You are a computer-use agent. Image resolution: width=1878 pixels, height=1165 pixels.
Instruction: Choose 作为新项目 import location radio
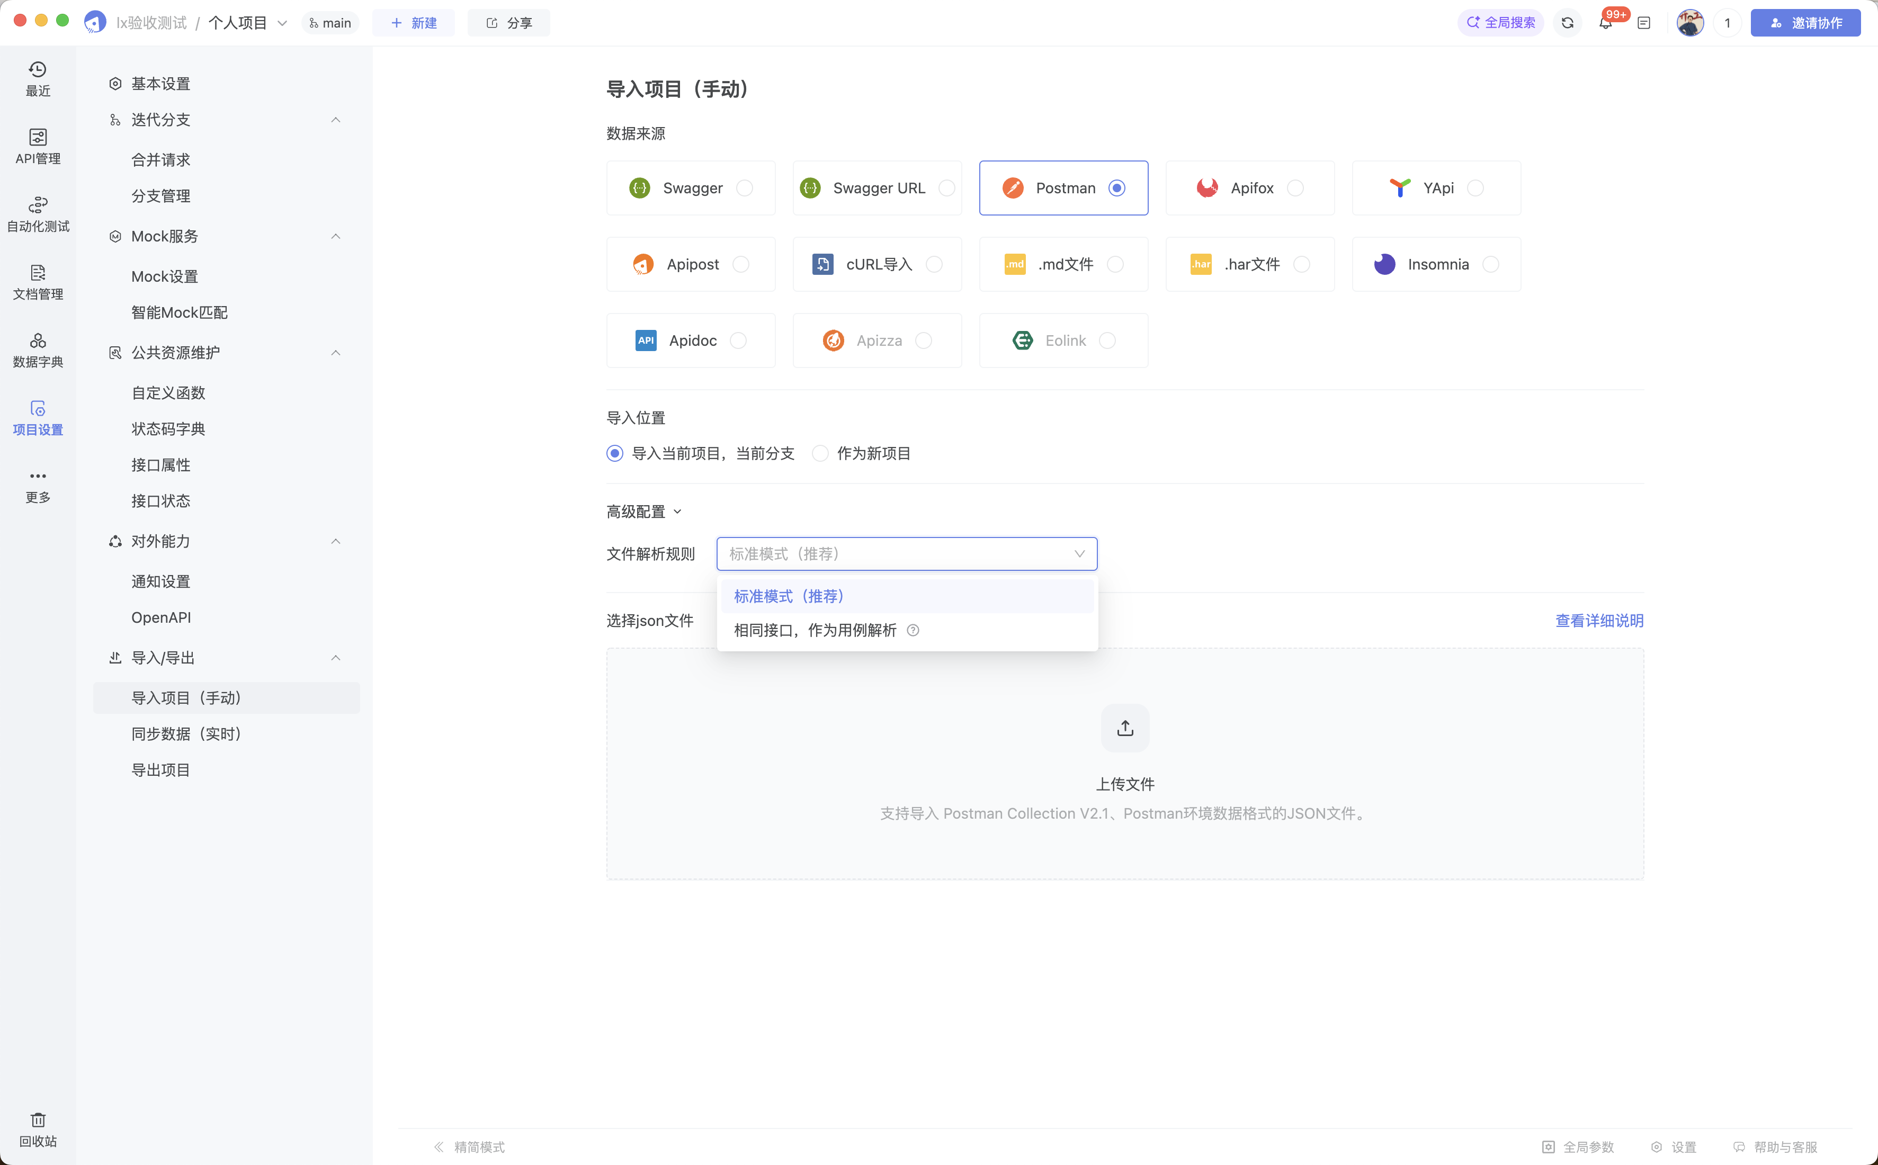coord(820,453)
